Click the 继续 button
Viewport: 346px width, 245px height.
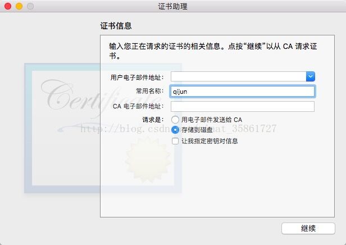tap(308, 228)
